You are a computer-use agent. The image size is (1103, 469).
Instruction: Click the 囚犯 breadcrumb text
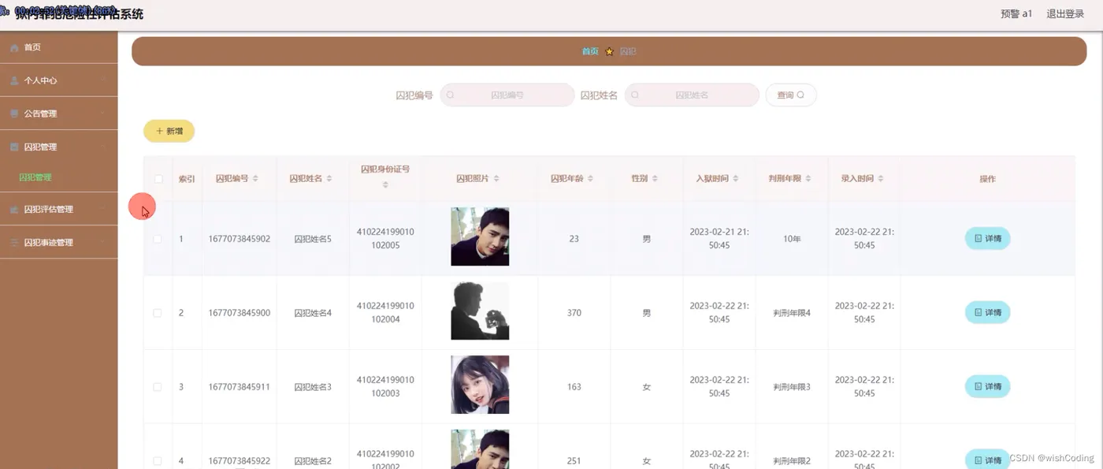point(628,51)
